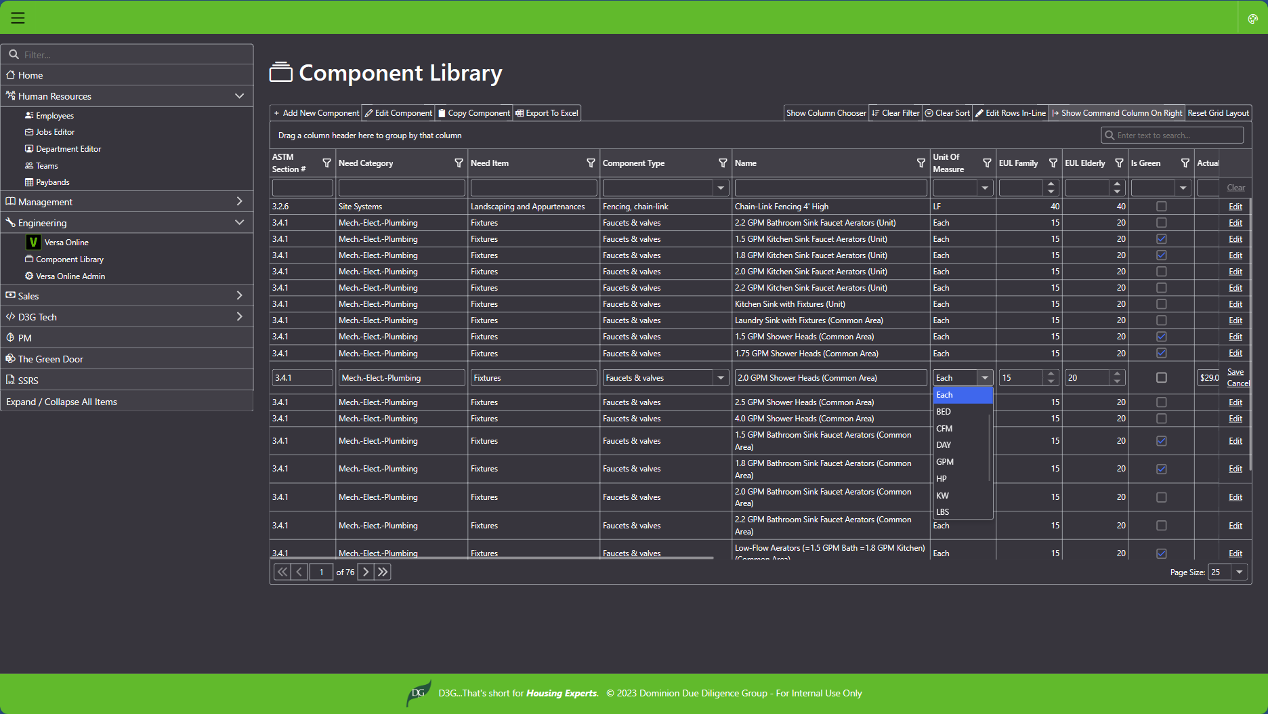Jump to the last page of the grid
This screenshot has width=1268, height=714.
(383, 572)
